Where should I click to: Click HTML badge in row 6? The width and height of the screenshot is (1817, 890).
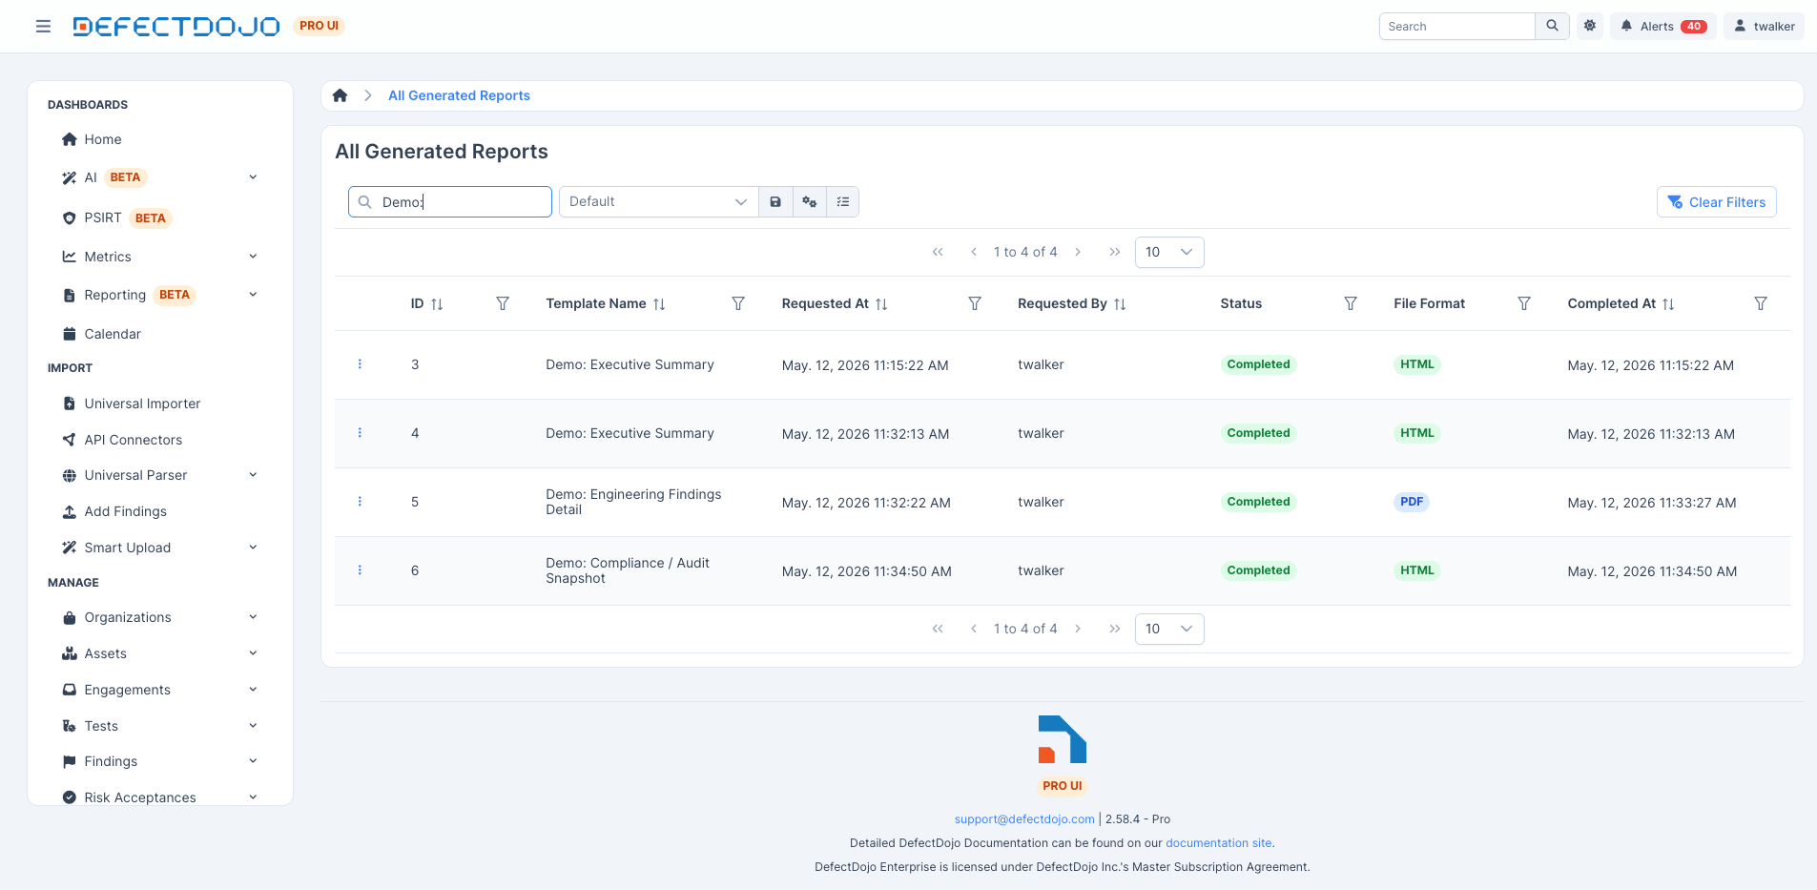tap(1417, 570)
